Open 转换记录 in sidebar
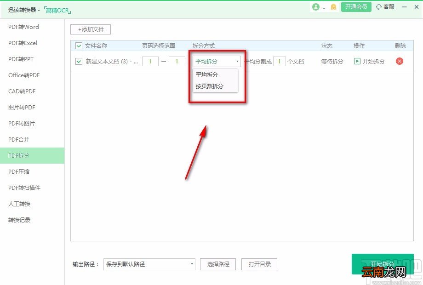The height and width of the screenshot is (285, 423). click(x=32, y=220)
